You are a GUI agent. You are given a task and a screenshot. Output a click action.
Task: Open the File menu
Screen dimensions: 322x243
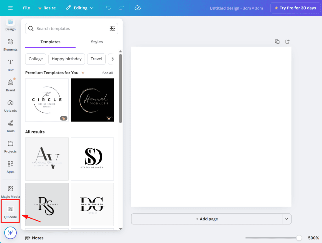[26, 8]
